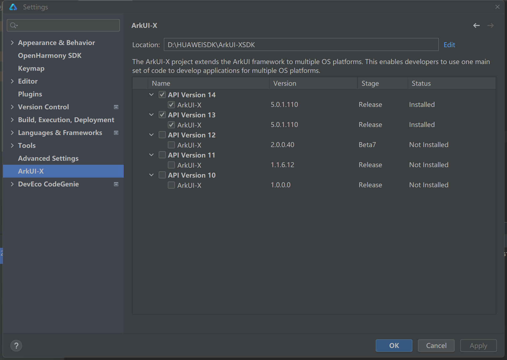Viewport: 507px width, 360px height.
Task: Click the Apply button
Action: [x=478, y=346]
